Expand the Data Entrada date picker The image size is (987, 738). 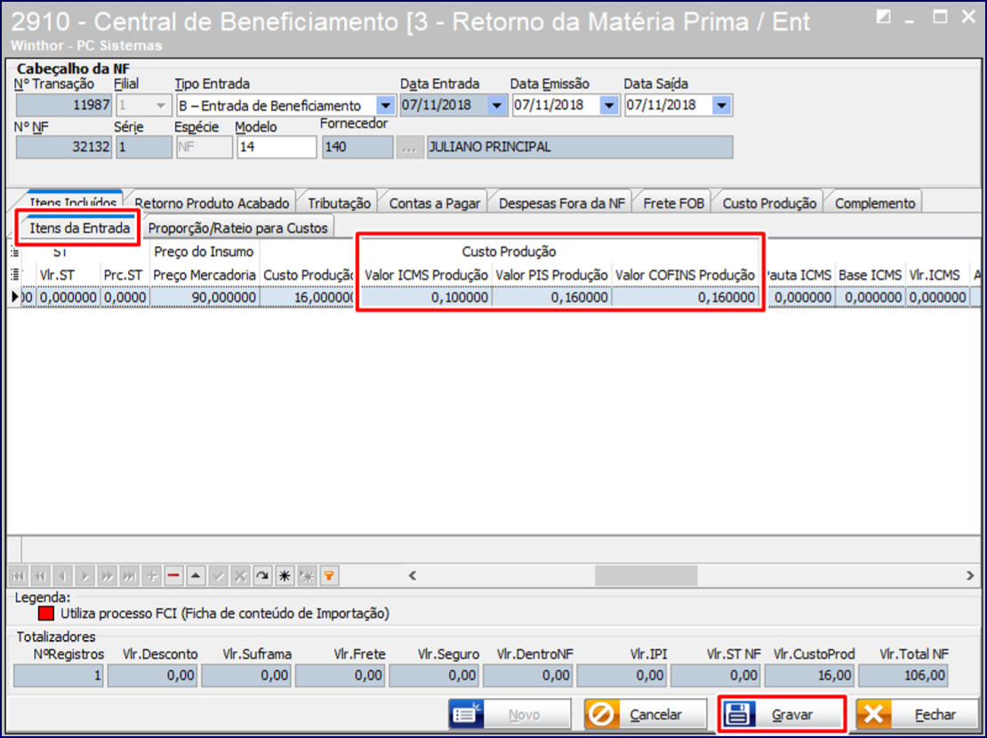[x=497, y=106]
